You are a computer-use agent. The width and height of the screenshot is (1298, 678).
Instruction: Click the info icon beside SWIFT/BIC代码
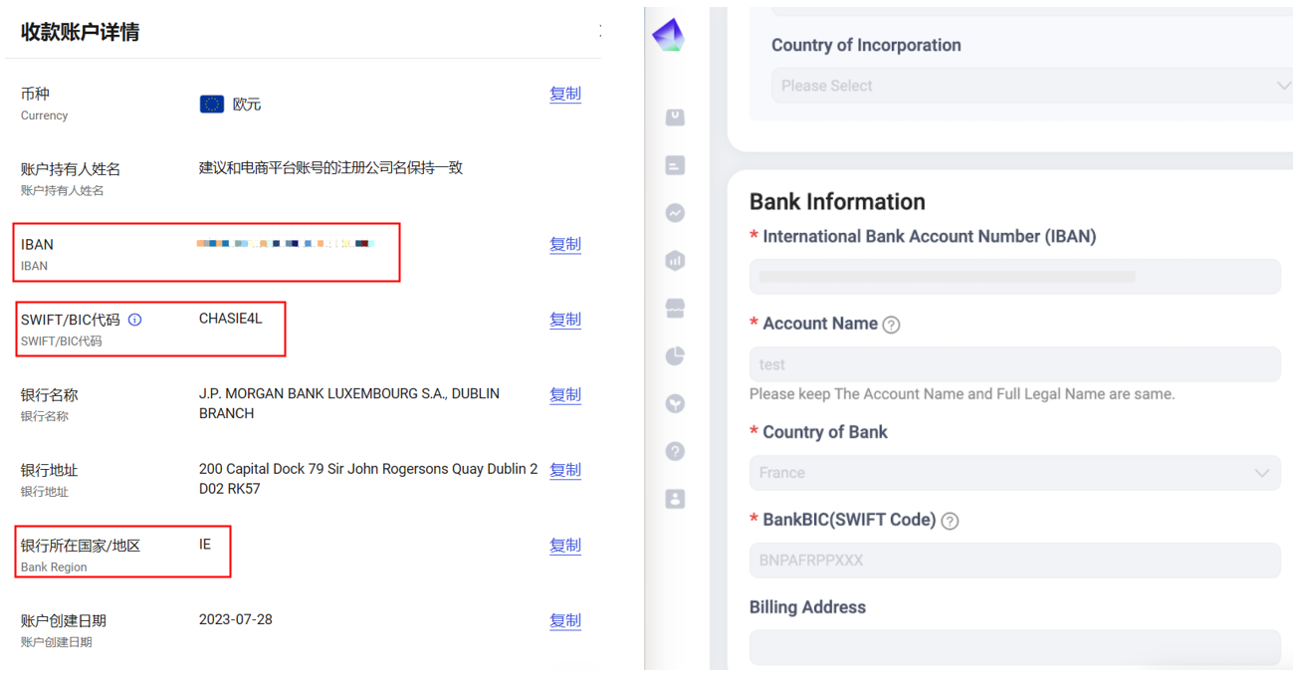(135, 320)
